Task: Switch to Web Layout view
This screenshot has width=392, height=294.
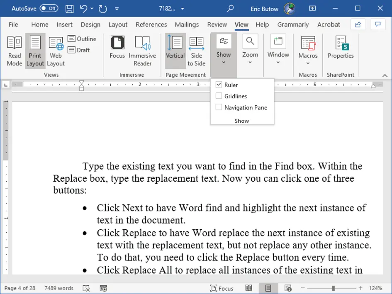Action: click(x=56, y=51)
